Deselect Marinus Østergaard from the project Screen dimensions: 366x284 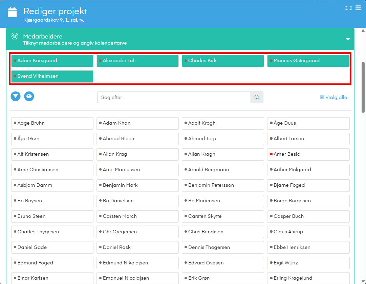tap(308, 61)
